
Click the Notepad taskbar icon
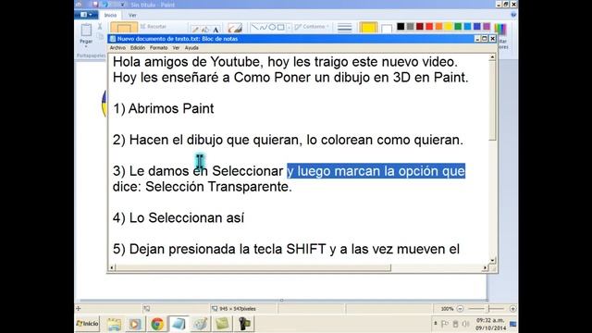click(x=179, y=324)
